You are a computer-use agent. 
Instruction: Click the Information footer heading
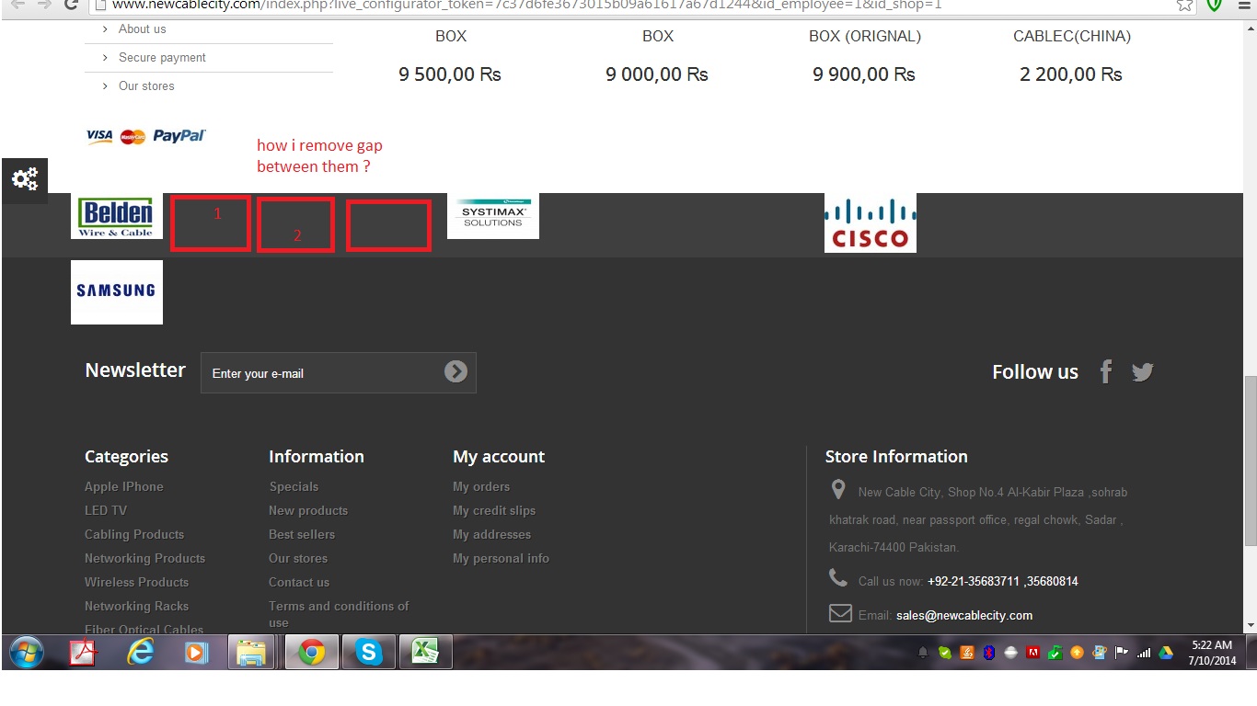pyautogui.click(x=317, y=457)
